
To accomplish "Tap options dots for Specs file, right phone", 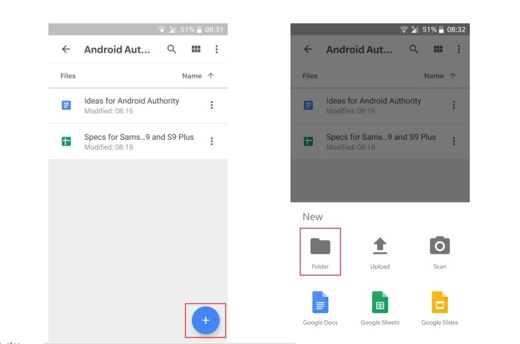I will (454, 141).
